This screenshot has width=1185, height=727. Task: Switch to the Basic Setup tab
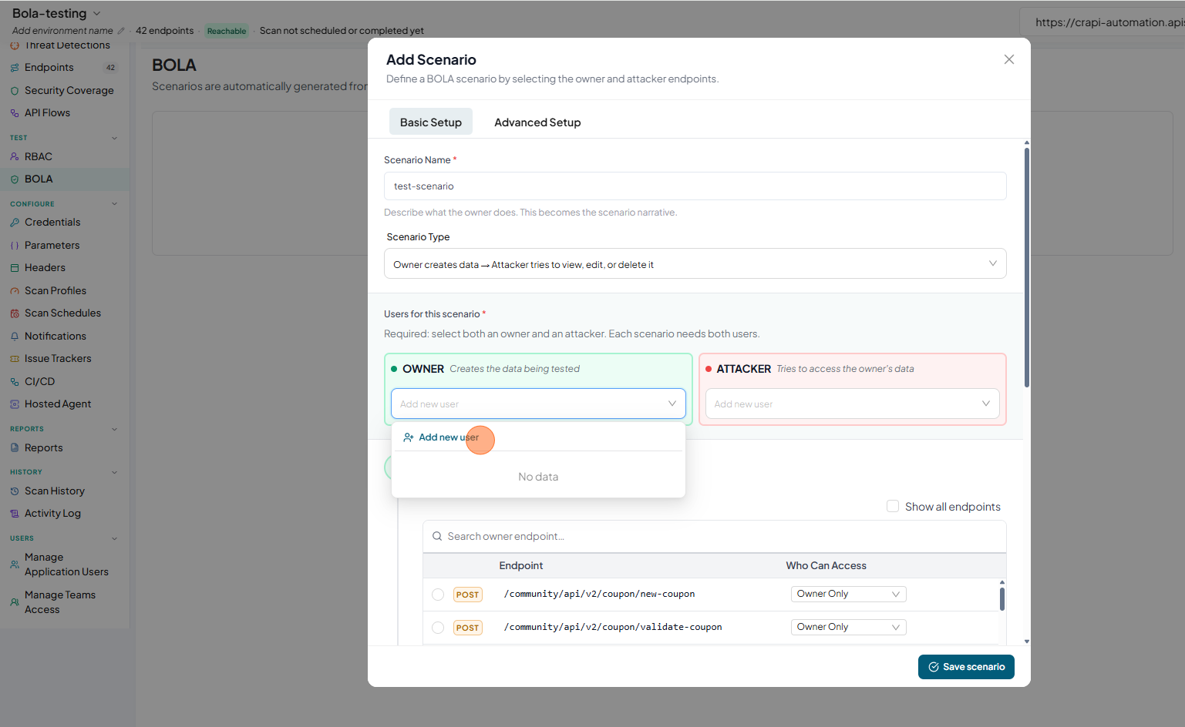(x=431, y=122)
